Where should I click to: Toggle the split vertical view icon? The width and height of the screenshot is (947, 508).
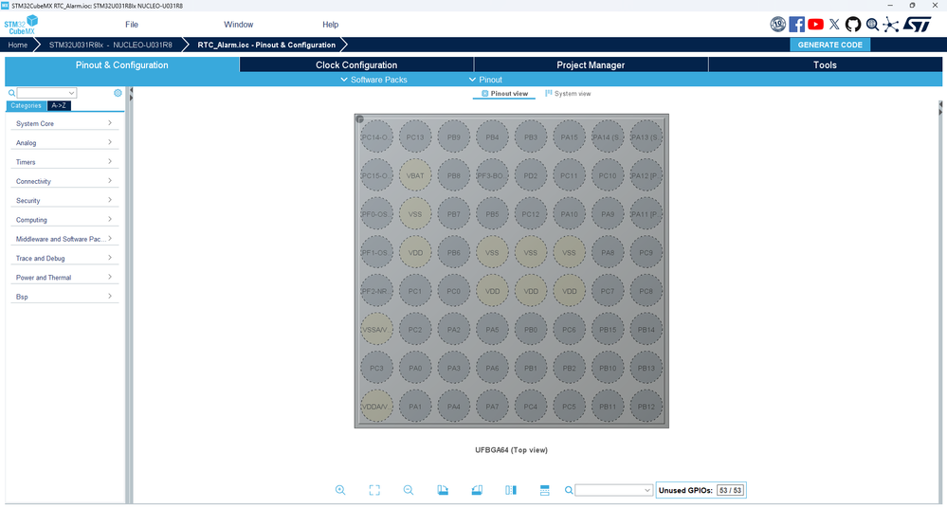tap(511, 490)
